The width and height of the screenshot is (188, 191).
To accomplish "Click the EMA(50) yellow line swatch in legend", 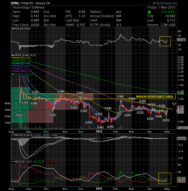I will click(x=13, y=58).
